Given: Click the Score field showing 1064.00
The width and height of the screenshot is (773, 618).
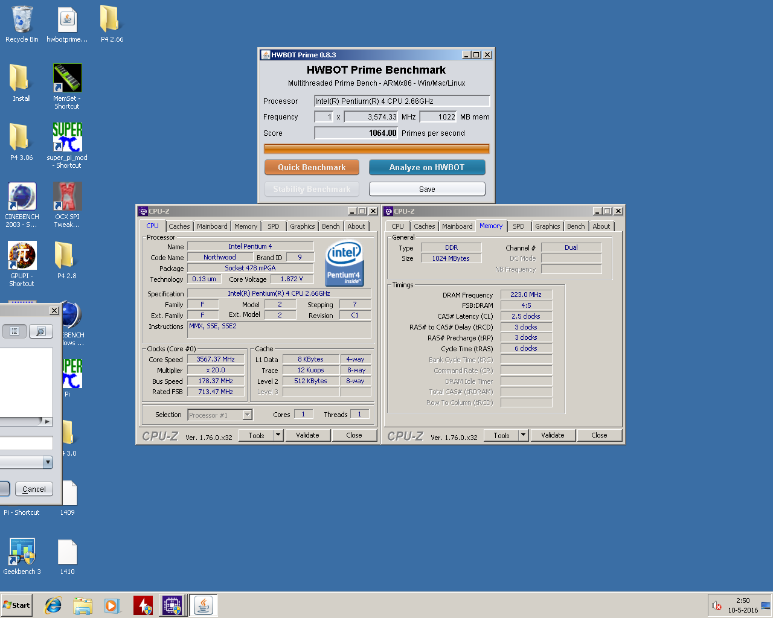Looking at the screenshot, I should 356,133.
